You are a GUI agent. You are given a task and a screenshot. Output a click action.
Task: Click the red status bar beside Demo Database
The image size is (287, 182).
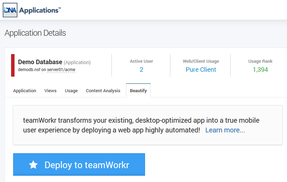(x=13, y=65)
